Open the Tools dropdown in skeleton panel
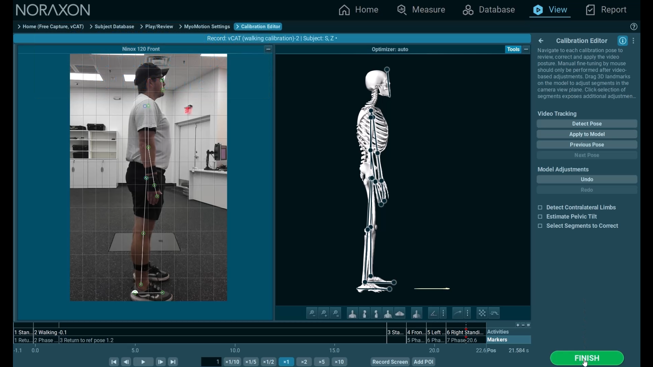Image resolution: width=653 pixels, height=367 pixels. coord(513,49)
